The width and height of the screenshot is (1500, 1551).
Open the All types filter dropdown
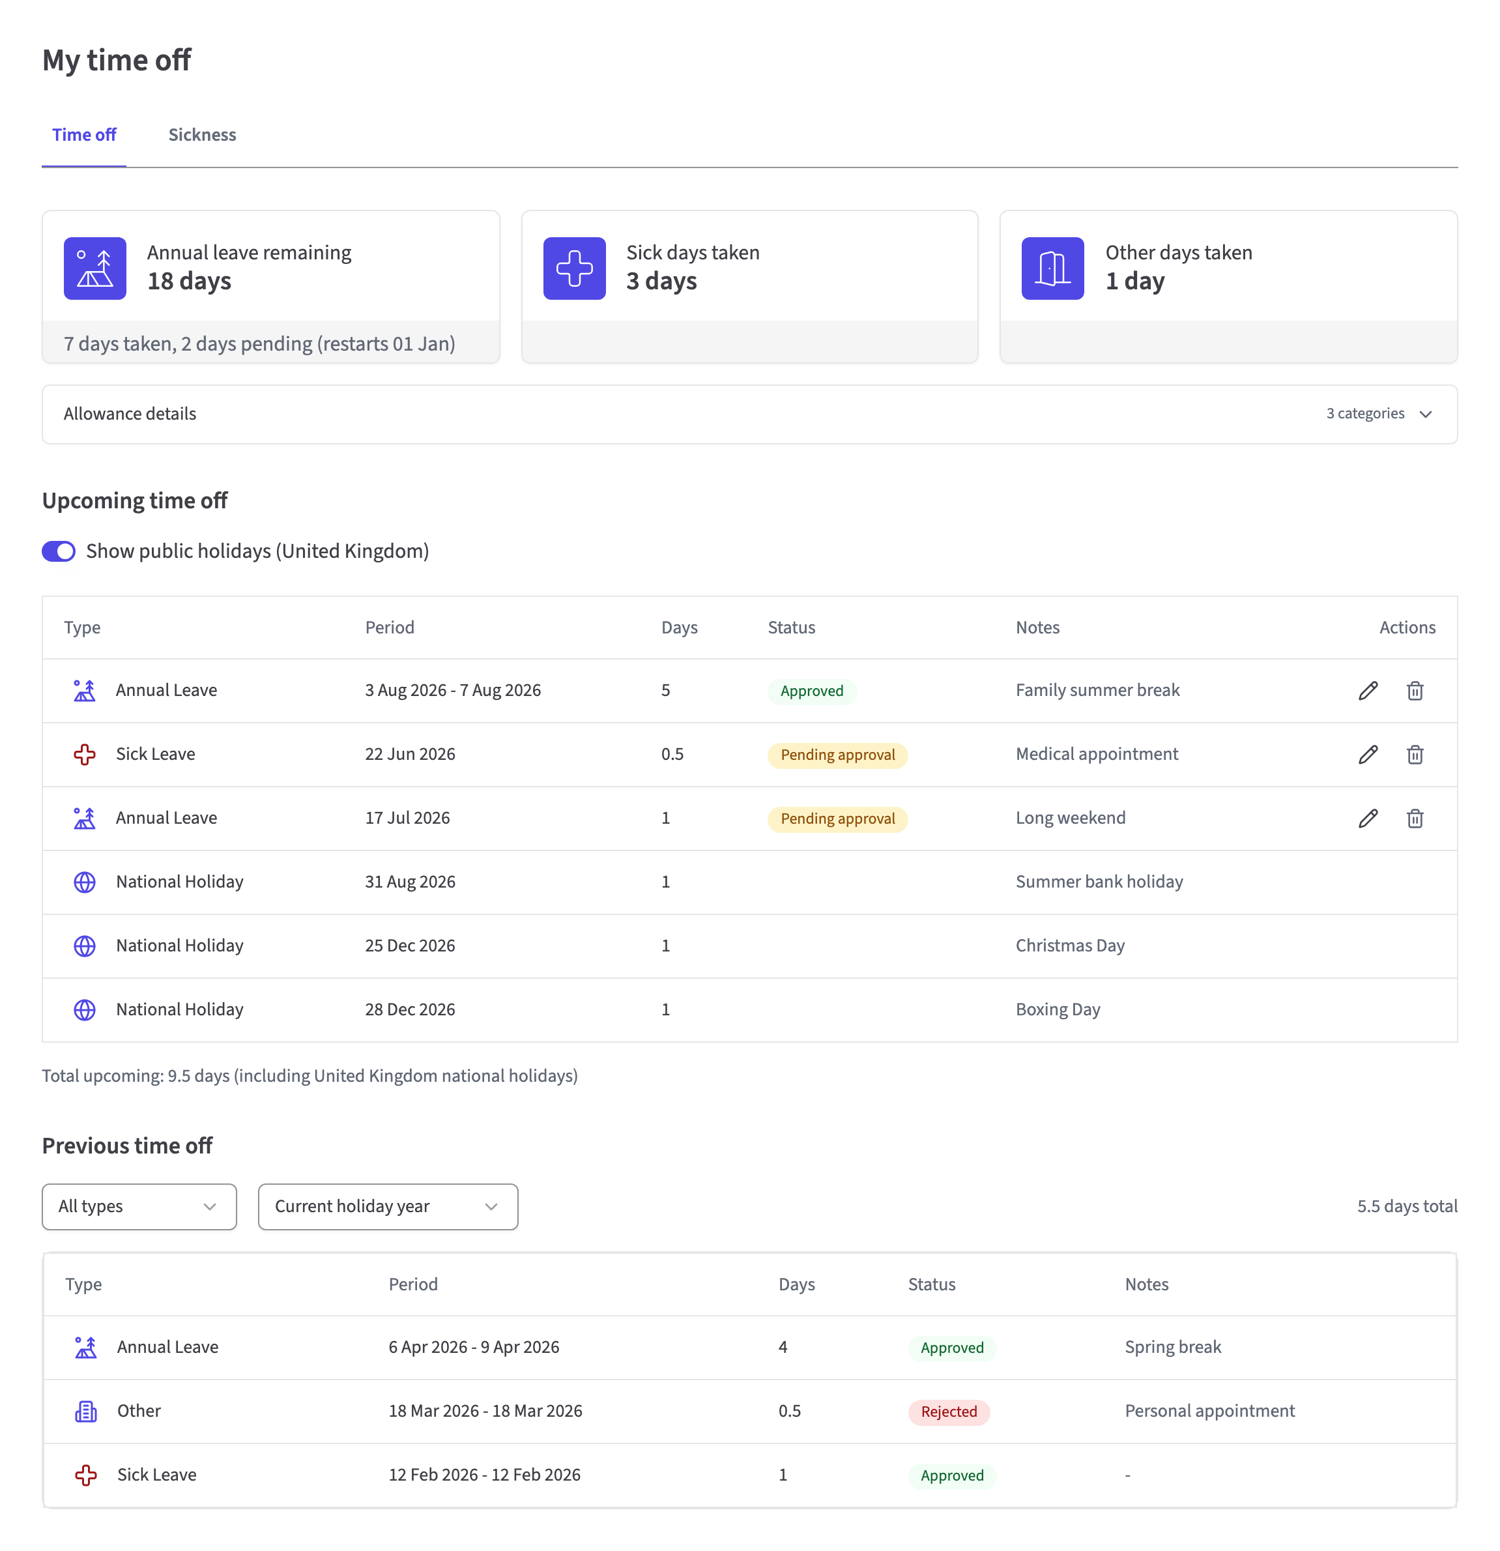coord(139,1207)
